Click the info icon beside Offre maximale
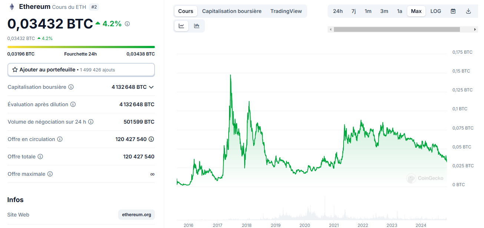Screen dimensions: 484x228 50,174
